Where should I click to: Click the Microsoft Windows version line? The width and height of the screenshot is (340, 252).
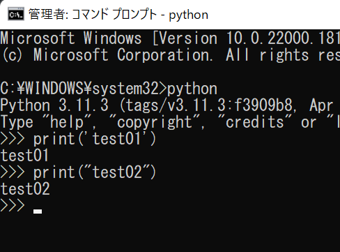170,38
